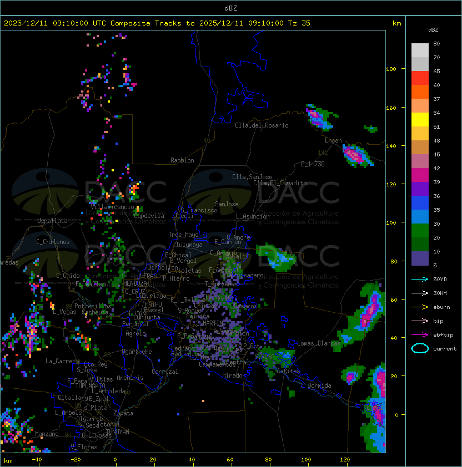This screenshot has height=467, width=462.
Task: Click the Composite Tracks timestamp header text
Action: [x=157, y=23]
